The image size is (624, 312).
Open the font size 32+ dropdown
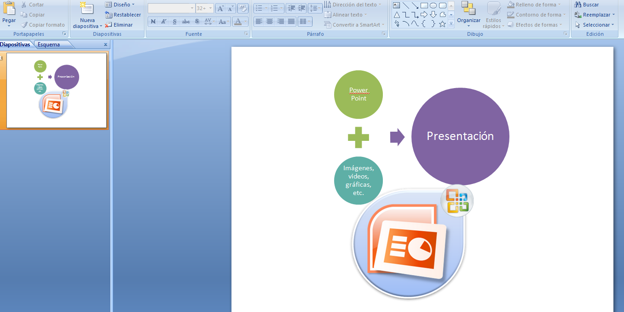click(204, 8)
